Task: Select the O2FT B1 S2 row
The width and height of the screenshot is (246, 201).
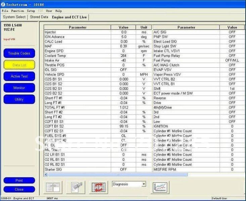Action: tap(98, 126)
